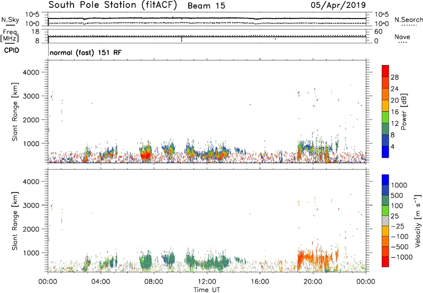
Task: Click the light green 12-16 dB power swatch
Action: (x=385, y=117)
